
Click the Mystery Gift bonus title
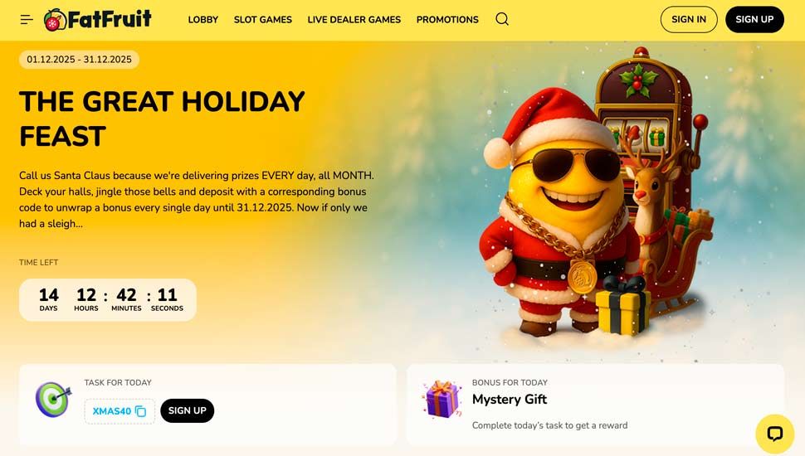coord(510,399)
